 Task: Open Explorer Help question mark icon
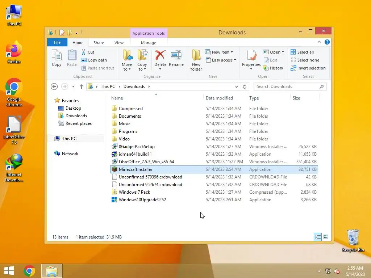(327, 42)
